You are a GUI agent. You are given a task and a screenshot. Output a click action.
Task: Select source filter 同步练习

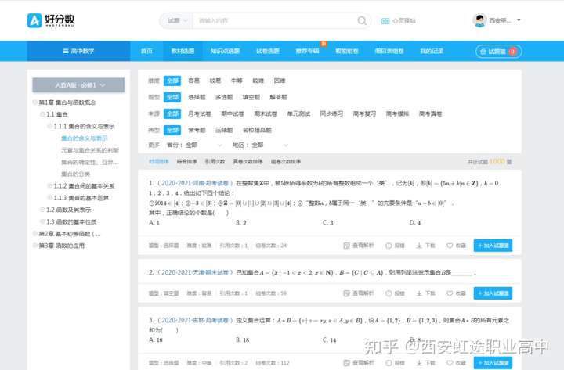click(331, 114)
